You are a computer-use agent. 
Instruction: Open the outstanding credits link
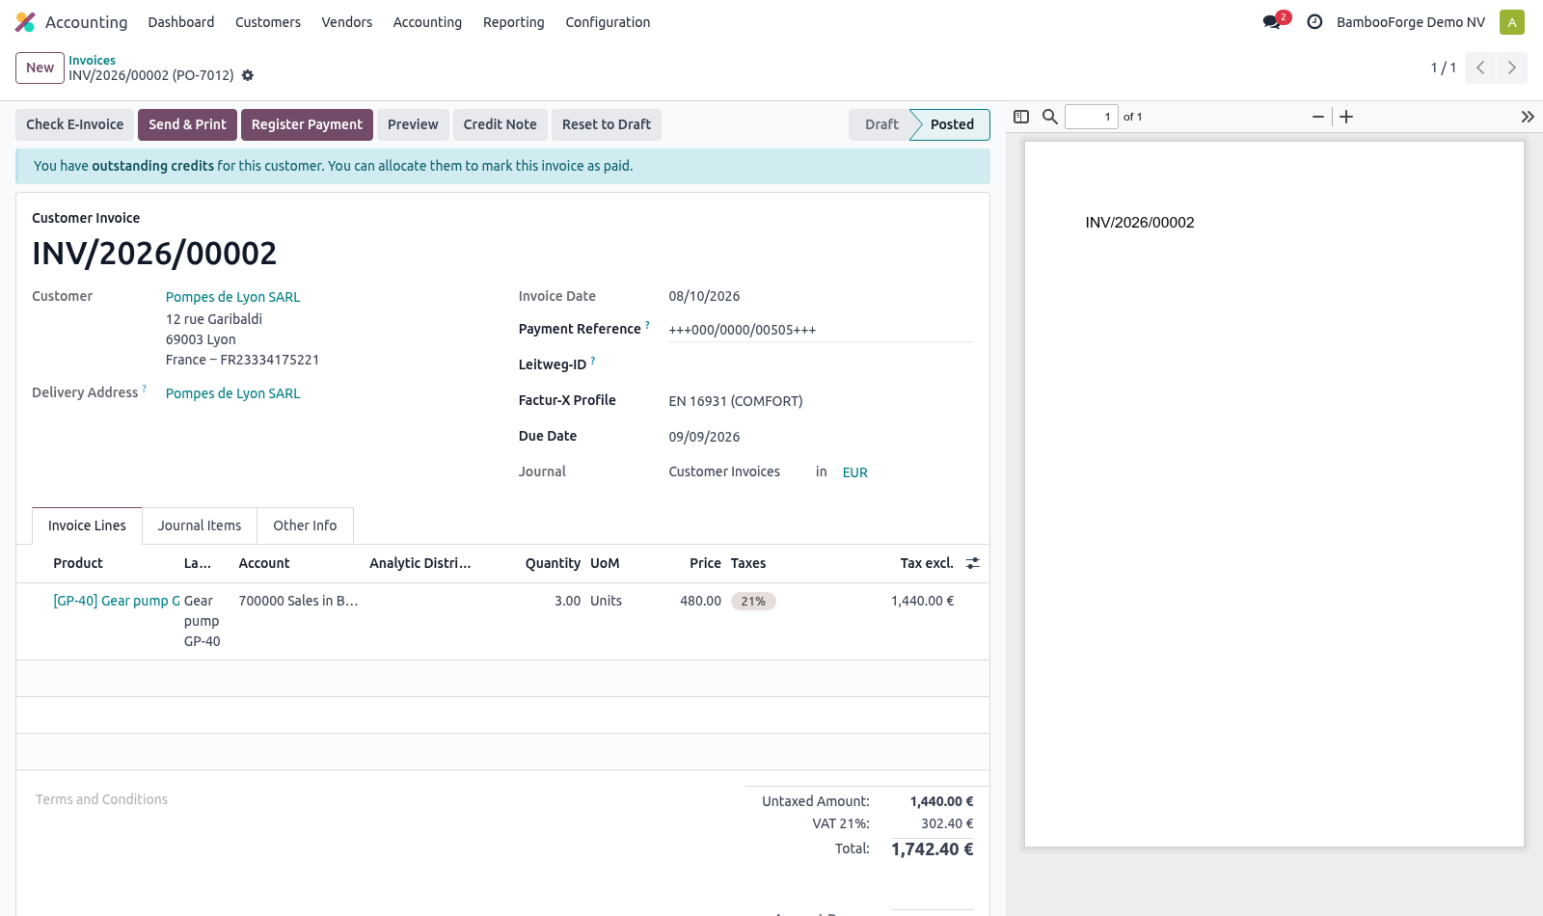pos(152,166)
